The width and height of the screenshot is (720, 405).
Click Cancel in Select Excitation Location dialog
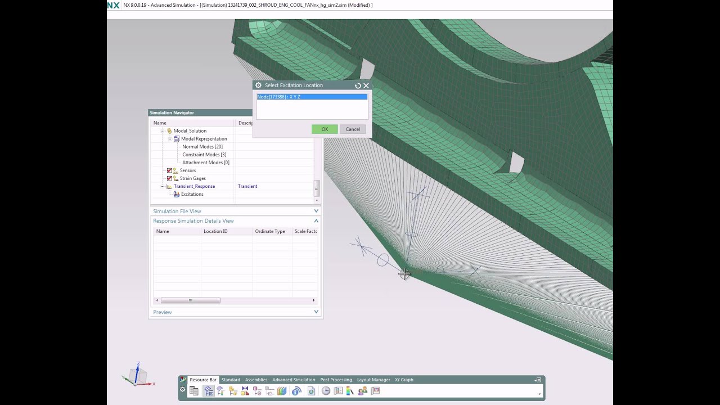(353, 129)
